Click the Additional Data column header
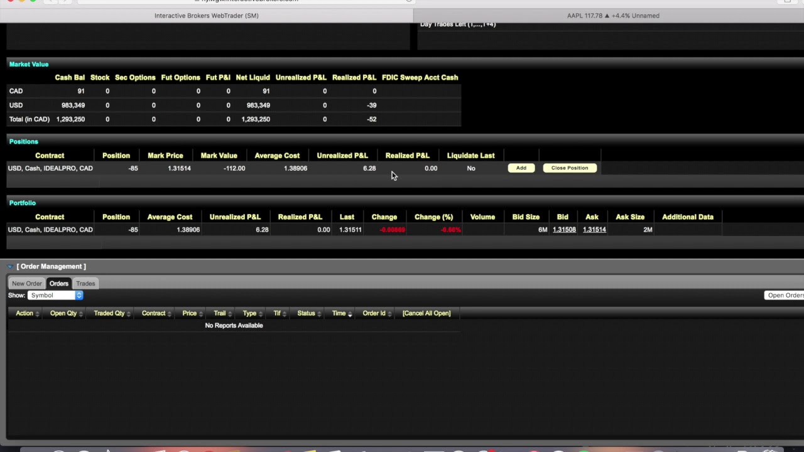 (x=688, y=217)
